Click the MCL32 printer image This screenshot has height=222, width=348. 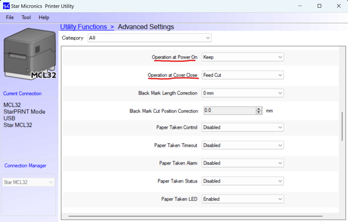(29, 54)
